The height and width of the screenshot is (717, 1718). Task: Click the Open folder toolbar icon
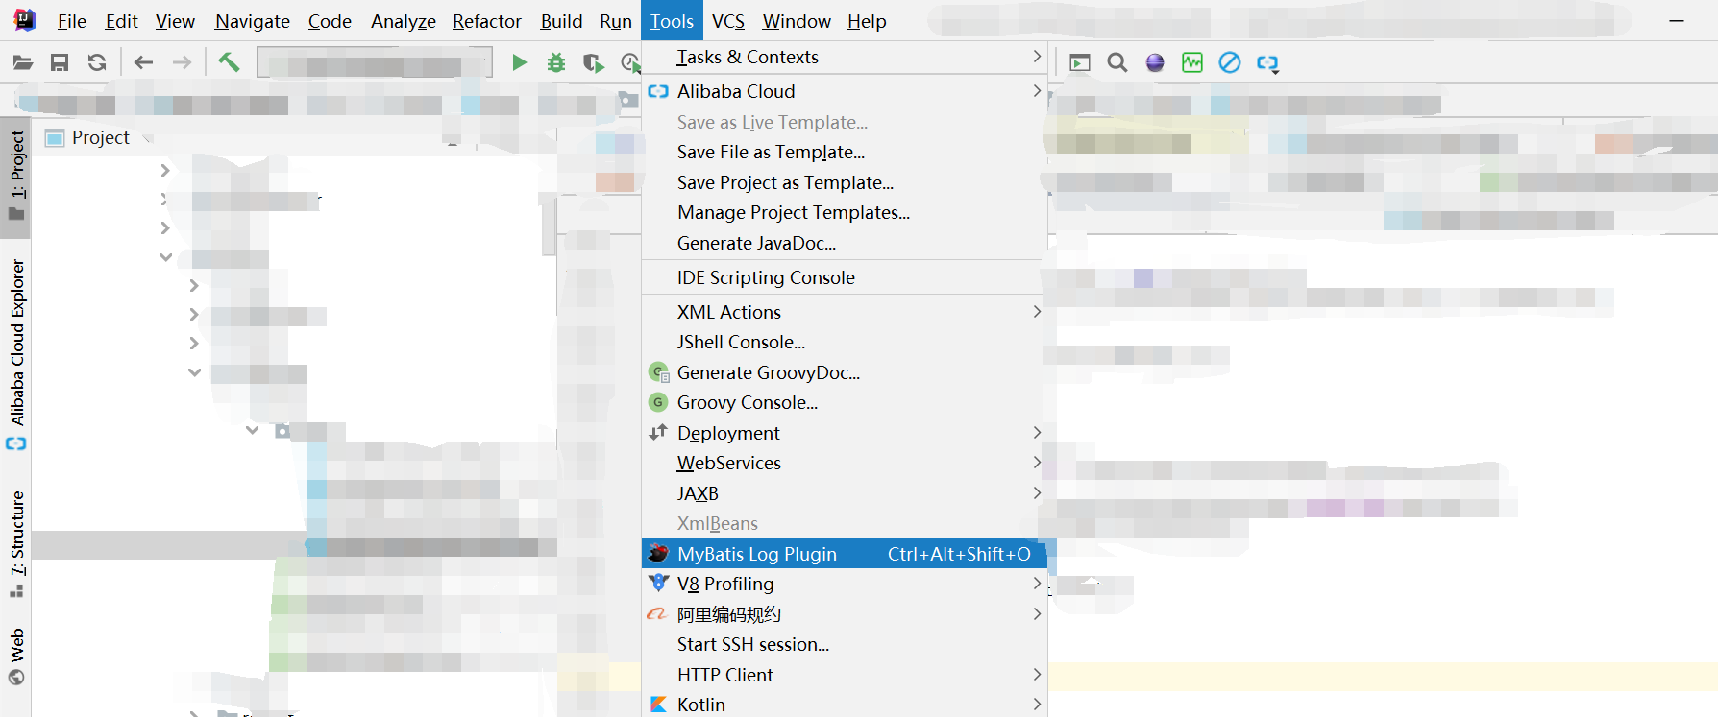click(23, 62)
